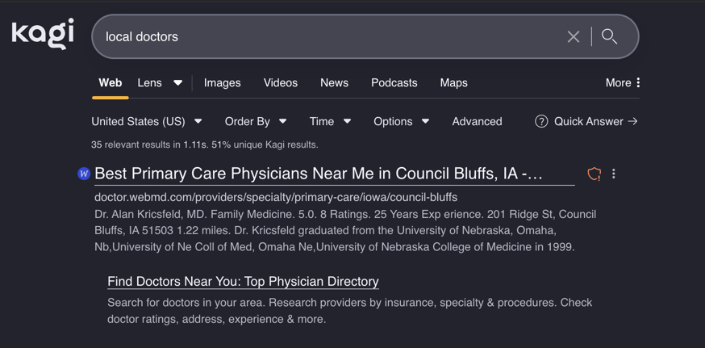
Task: Open the shield icon for WebMD result
Action: [594, 174]
